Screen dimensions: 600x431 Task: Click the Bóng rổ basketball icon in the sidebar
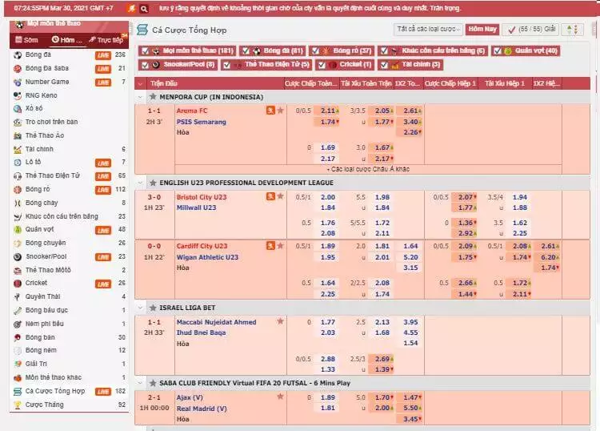18,189
